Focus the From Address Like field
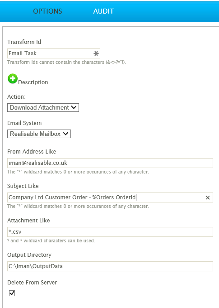The width and height of the screenshot is (219, 308). pos(110,163)
